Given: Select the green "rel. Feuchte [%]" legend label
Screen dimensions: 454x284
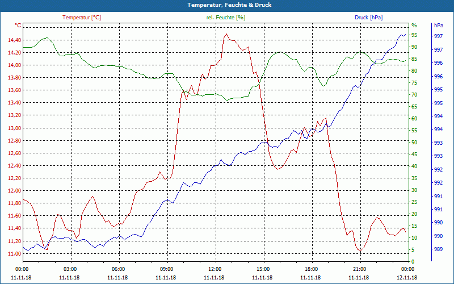Looking at the screenshot, I should point(225,18).
